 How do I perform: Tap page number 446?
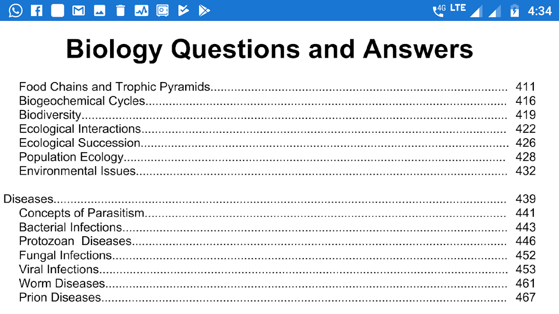click(526, 241)
